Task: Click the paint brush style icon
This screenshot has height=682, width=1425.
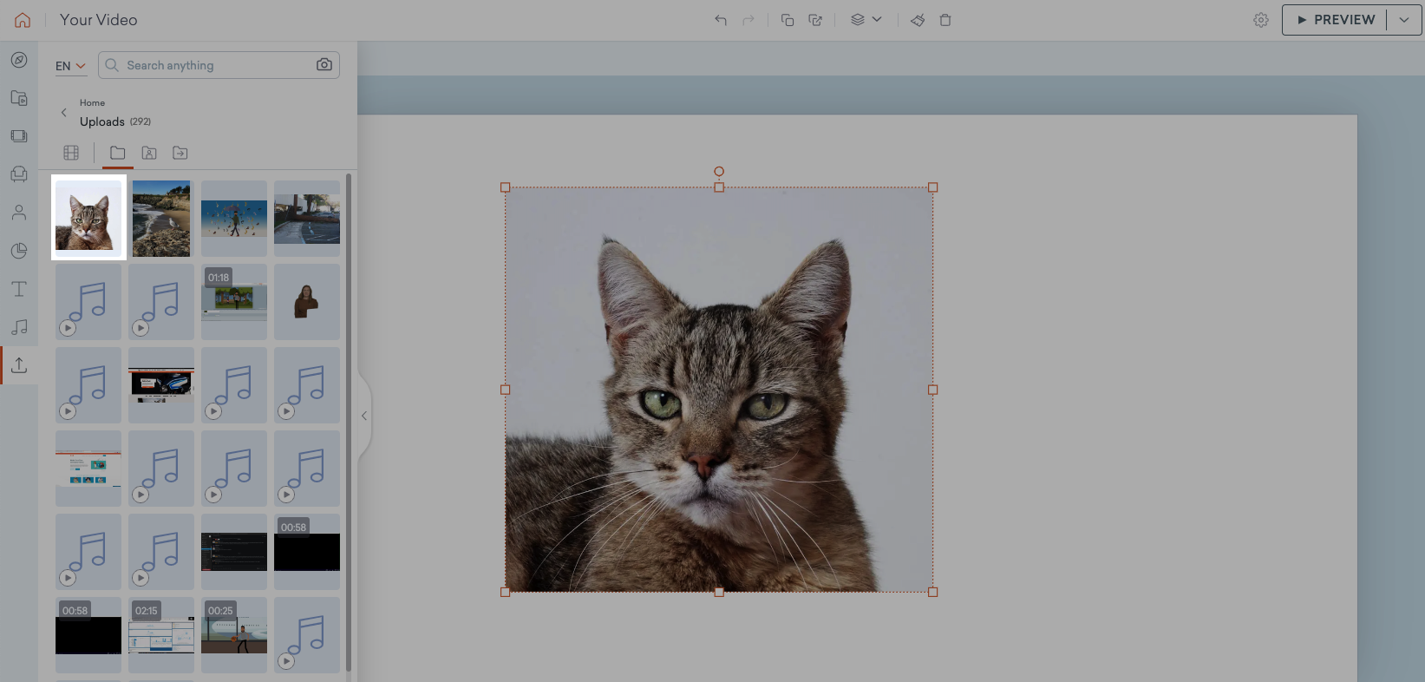Action: (918, 20)
